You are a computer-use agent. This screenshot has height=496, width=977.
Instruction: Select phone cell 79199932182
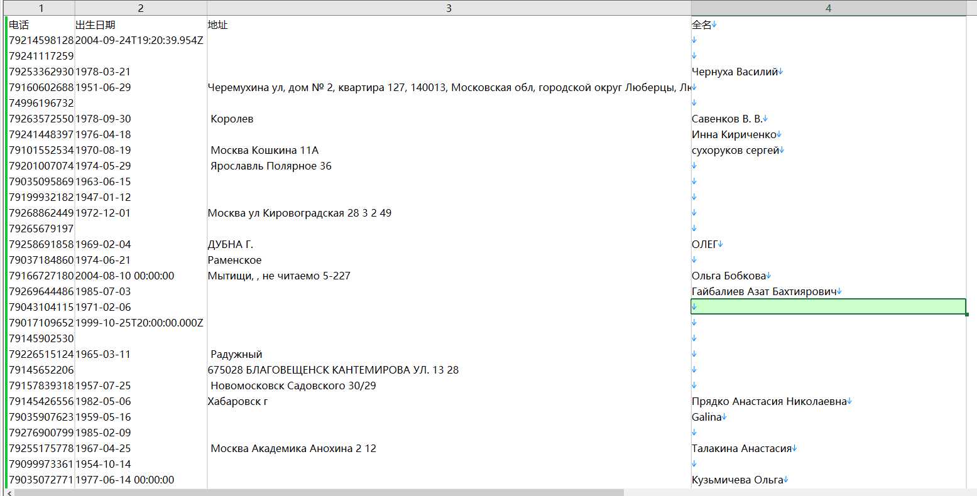click(x=41, y=197)
